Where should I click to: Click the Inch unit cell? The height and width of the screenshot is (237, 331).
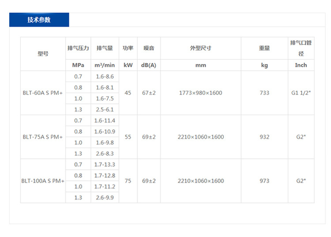tap(301, 65)
